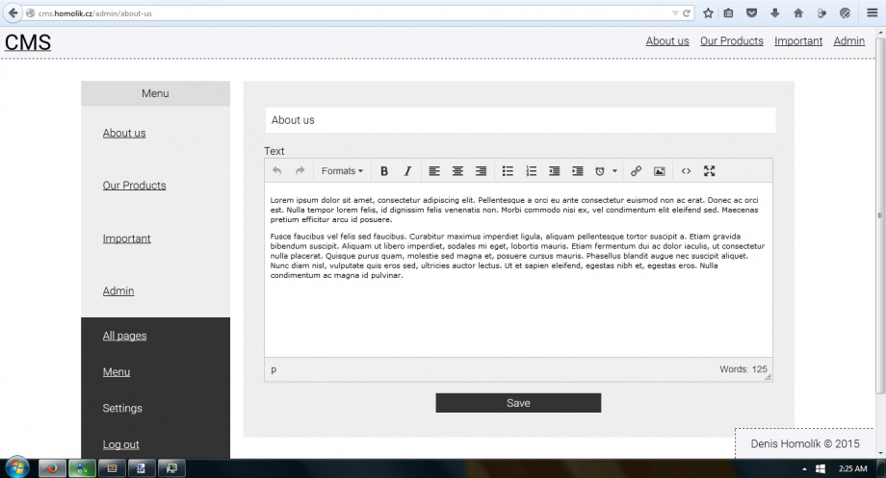
Task: Show bookmarks list icon
Action: click(728, 13)
